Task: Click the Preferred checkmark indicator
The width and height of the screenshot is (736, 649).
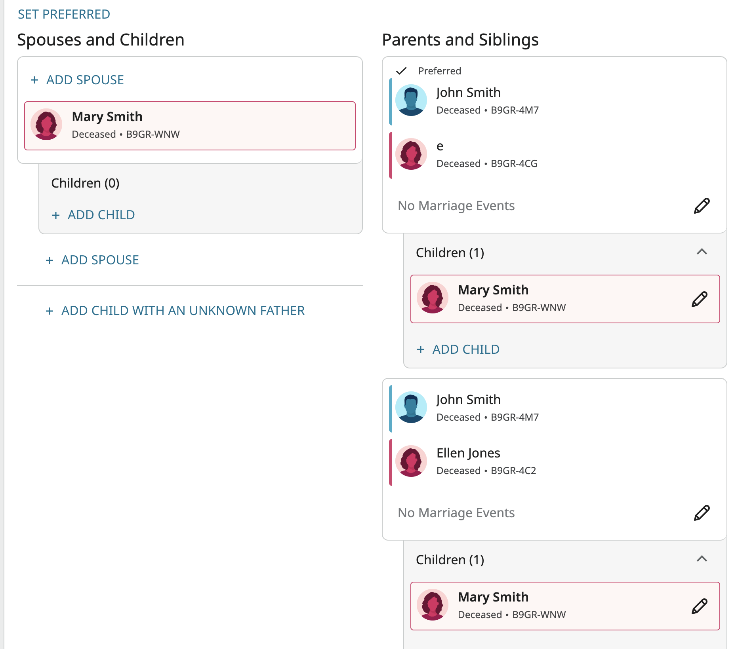Action: pyautogui.click(x=401, y=71)
